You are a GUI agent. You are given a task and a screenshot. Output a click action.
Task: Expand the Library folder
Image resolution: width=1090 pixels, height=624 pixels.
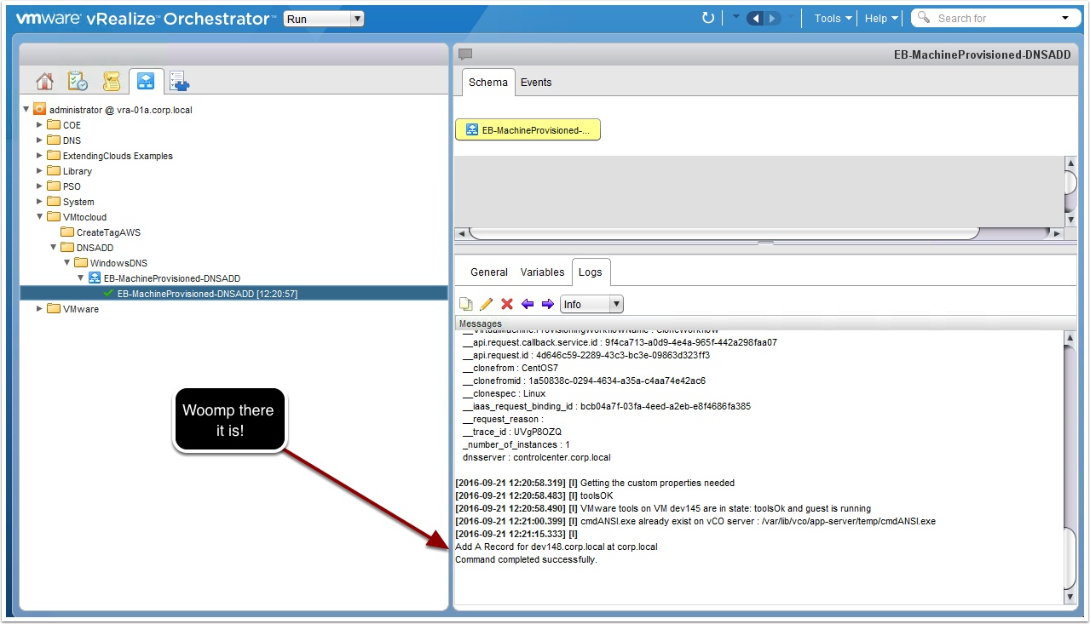pos(39,171)
